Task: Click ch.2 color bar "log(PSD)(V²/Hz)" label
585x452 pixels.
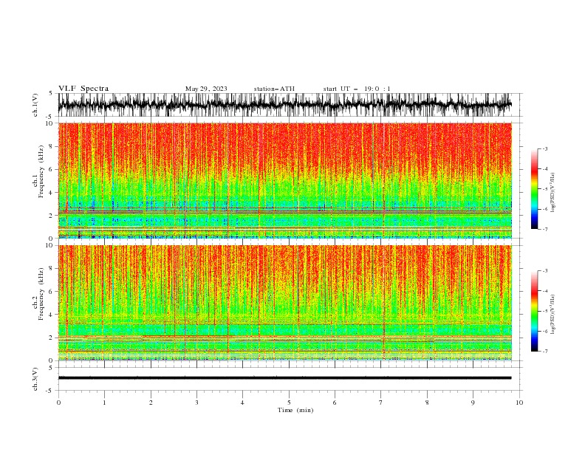Action: (x=553, y=314)
